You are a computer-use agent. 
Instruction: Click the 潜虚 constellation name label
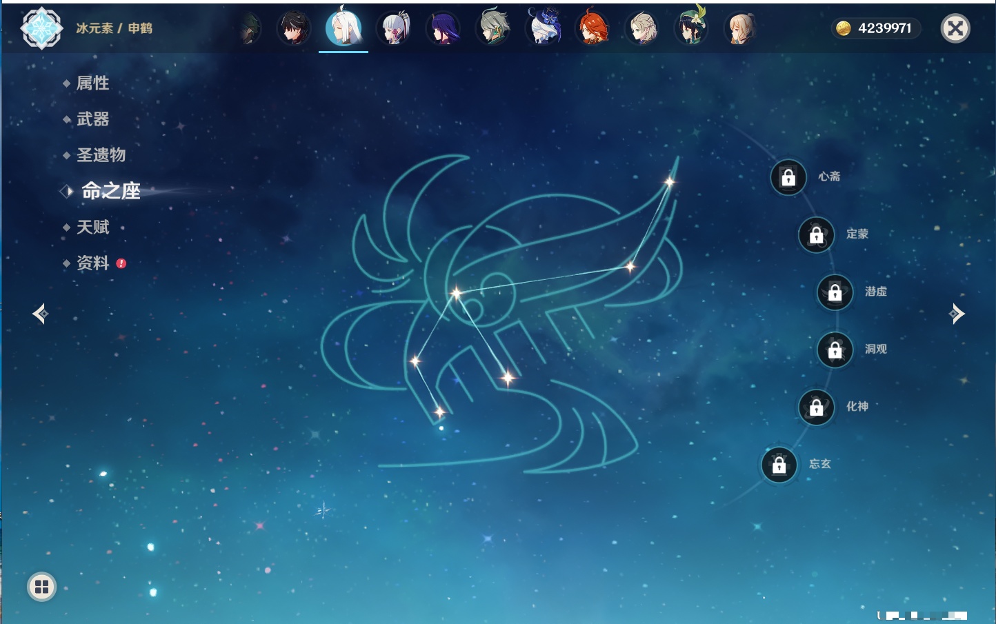coord(876,292)
